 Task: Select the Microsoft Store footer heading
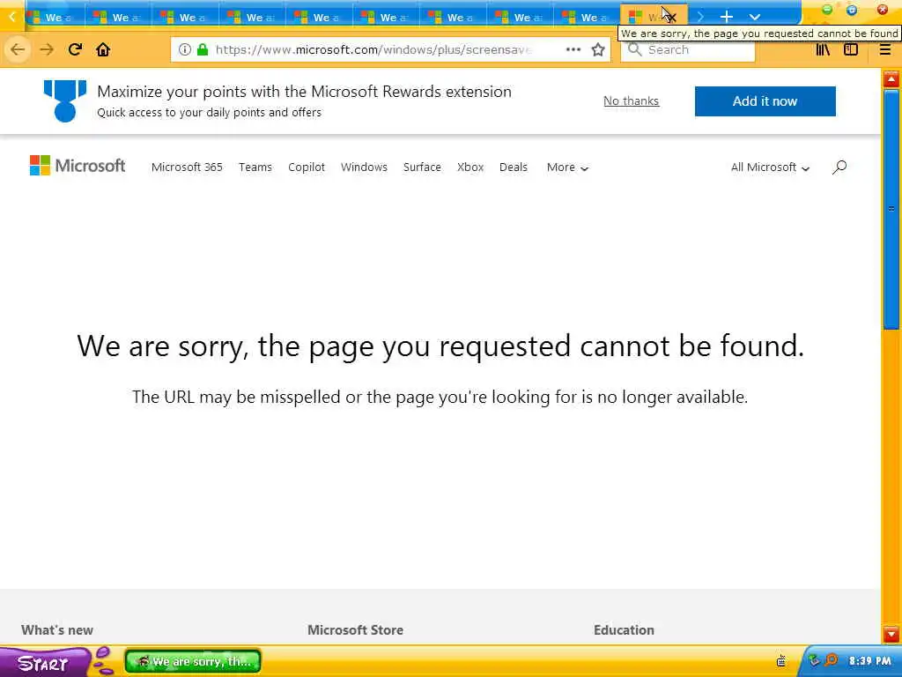356,629
